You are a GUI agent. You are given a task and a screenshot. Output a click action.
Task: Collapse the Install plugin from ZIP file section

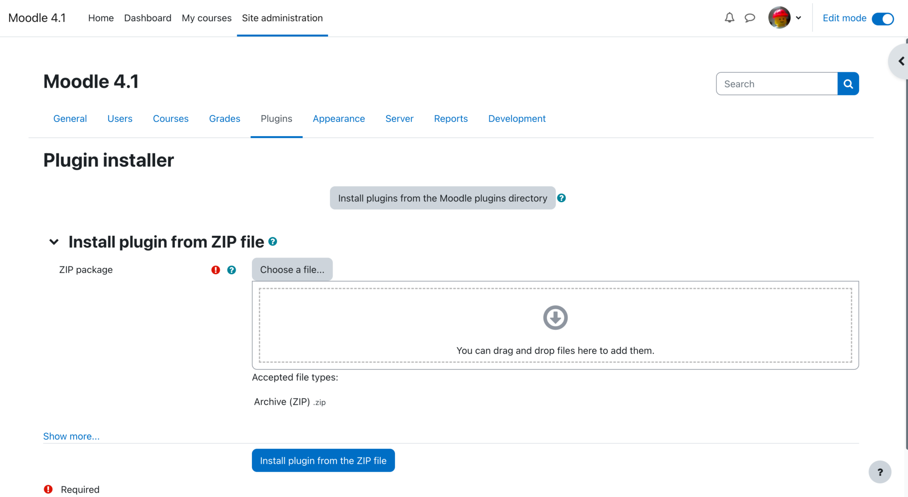[x=54, y=242]
